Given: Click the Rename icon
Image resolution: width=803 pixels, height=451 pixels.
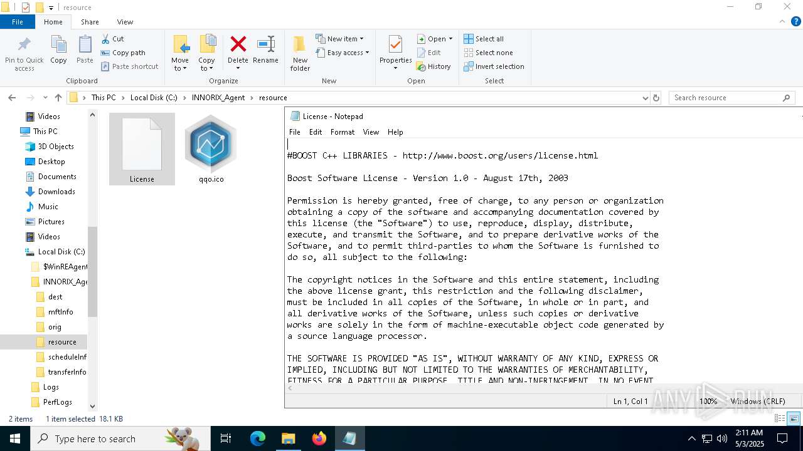Looking at the screenshot, I should 266,44.
